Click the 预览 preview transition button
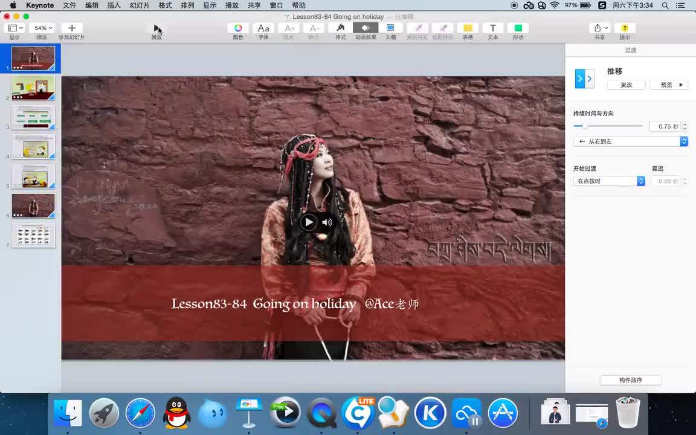This screenshot has width=696, height=435. click(669, 85)
